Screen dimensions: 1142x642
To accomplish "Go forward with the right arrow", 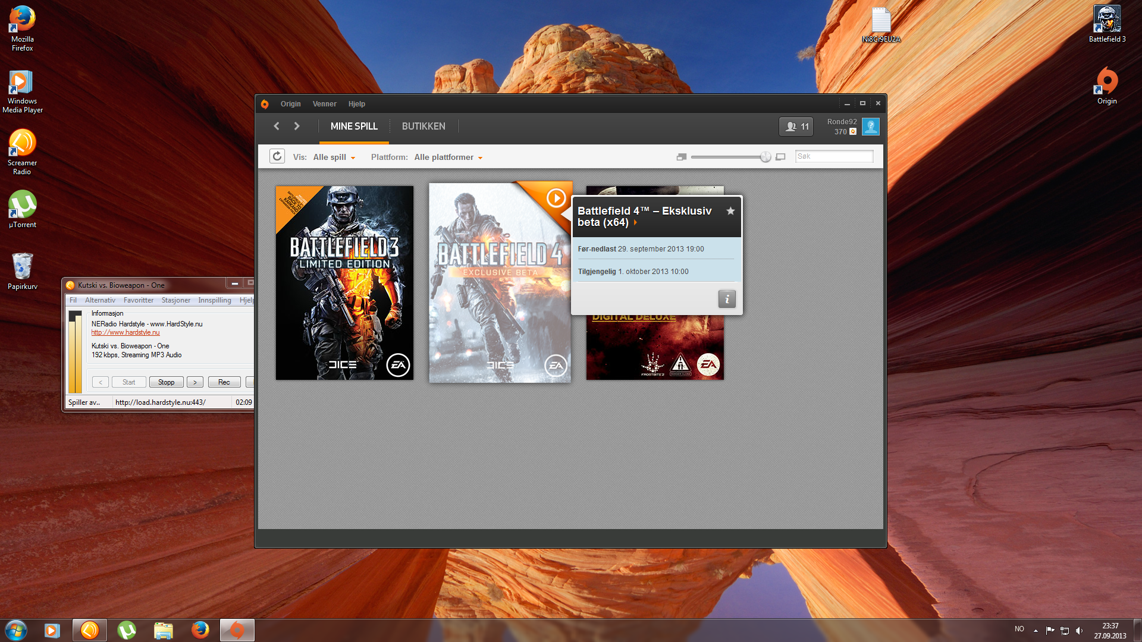I will coord(297,126).
